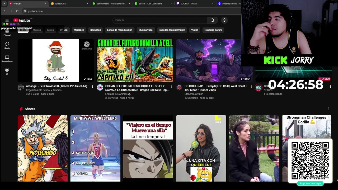
Task: Open ¿Una cita con quién? short
Action: [x=201, y=148]
